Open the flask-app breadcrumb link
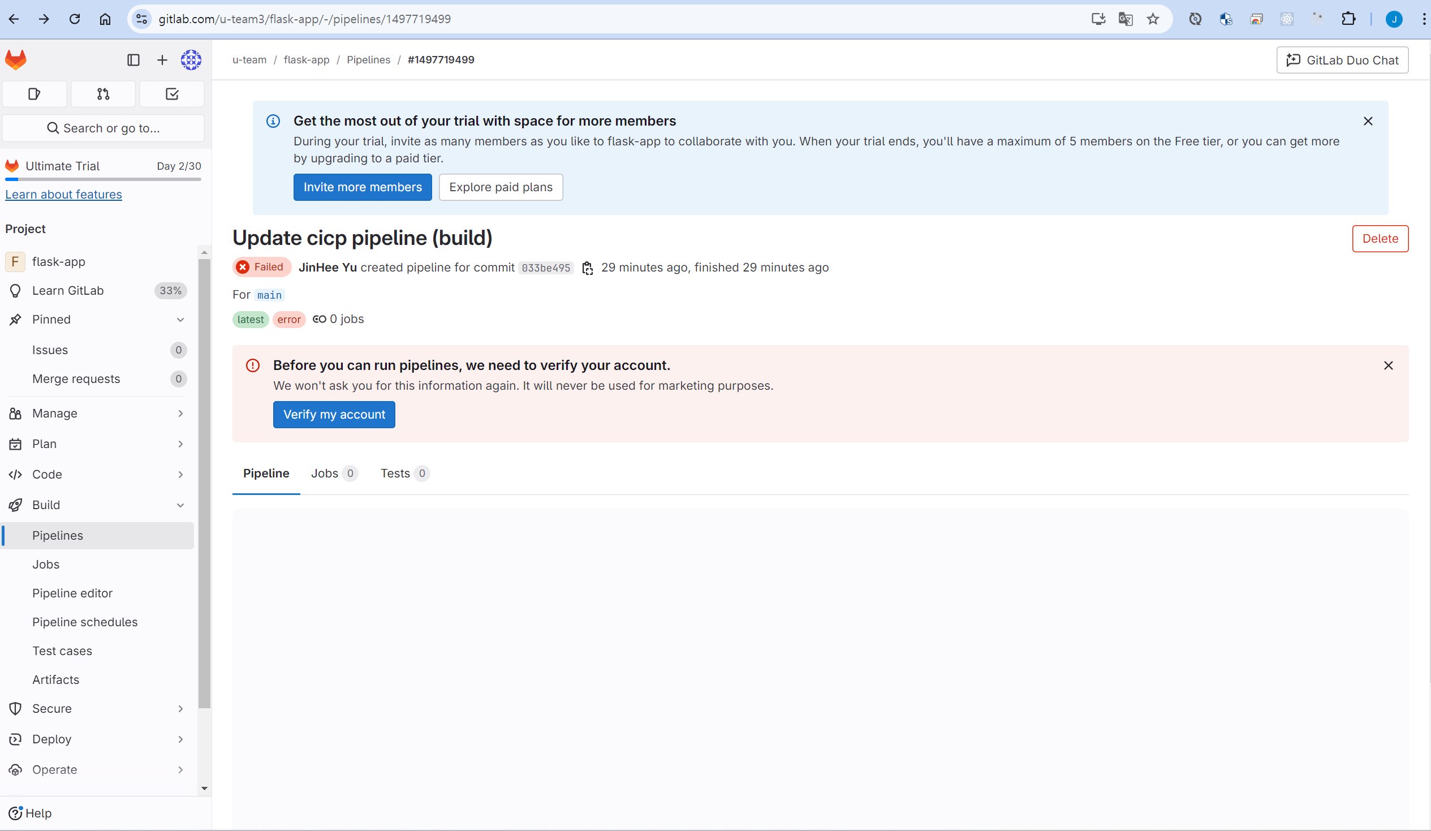The image size is (1431, 831). click(x=307, y=59)
